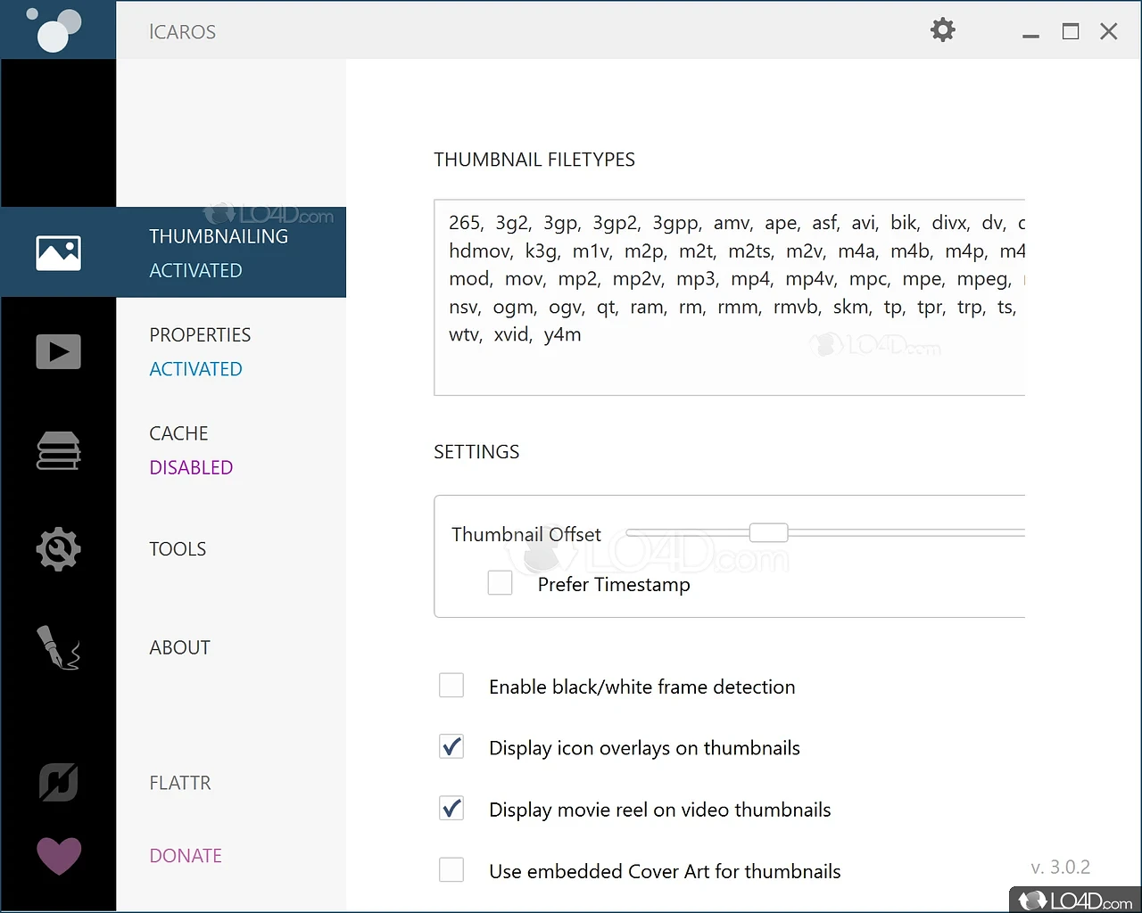This screenshot has width=1142, height=913.
Task: Open settings gear in title bar
Action: point(943,30)
